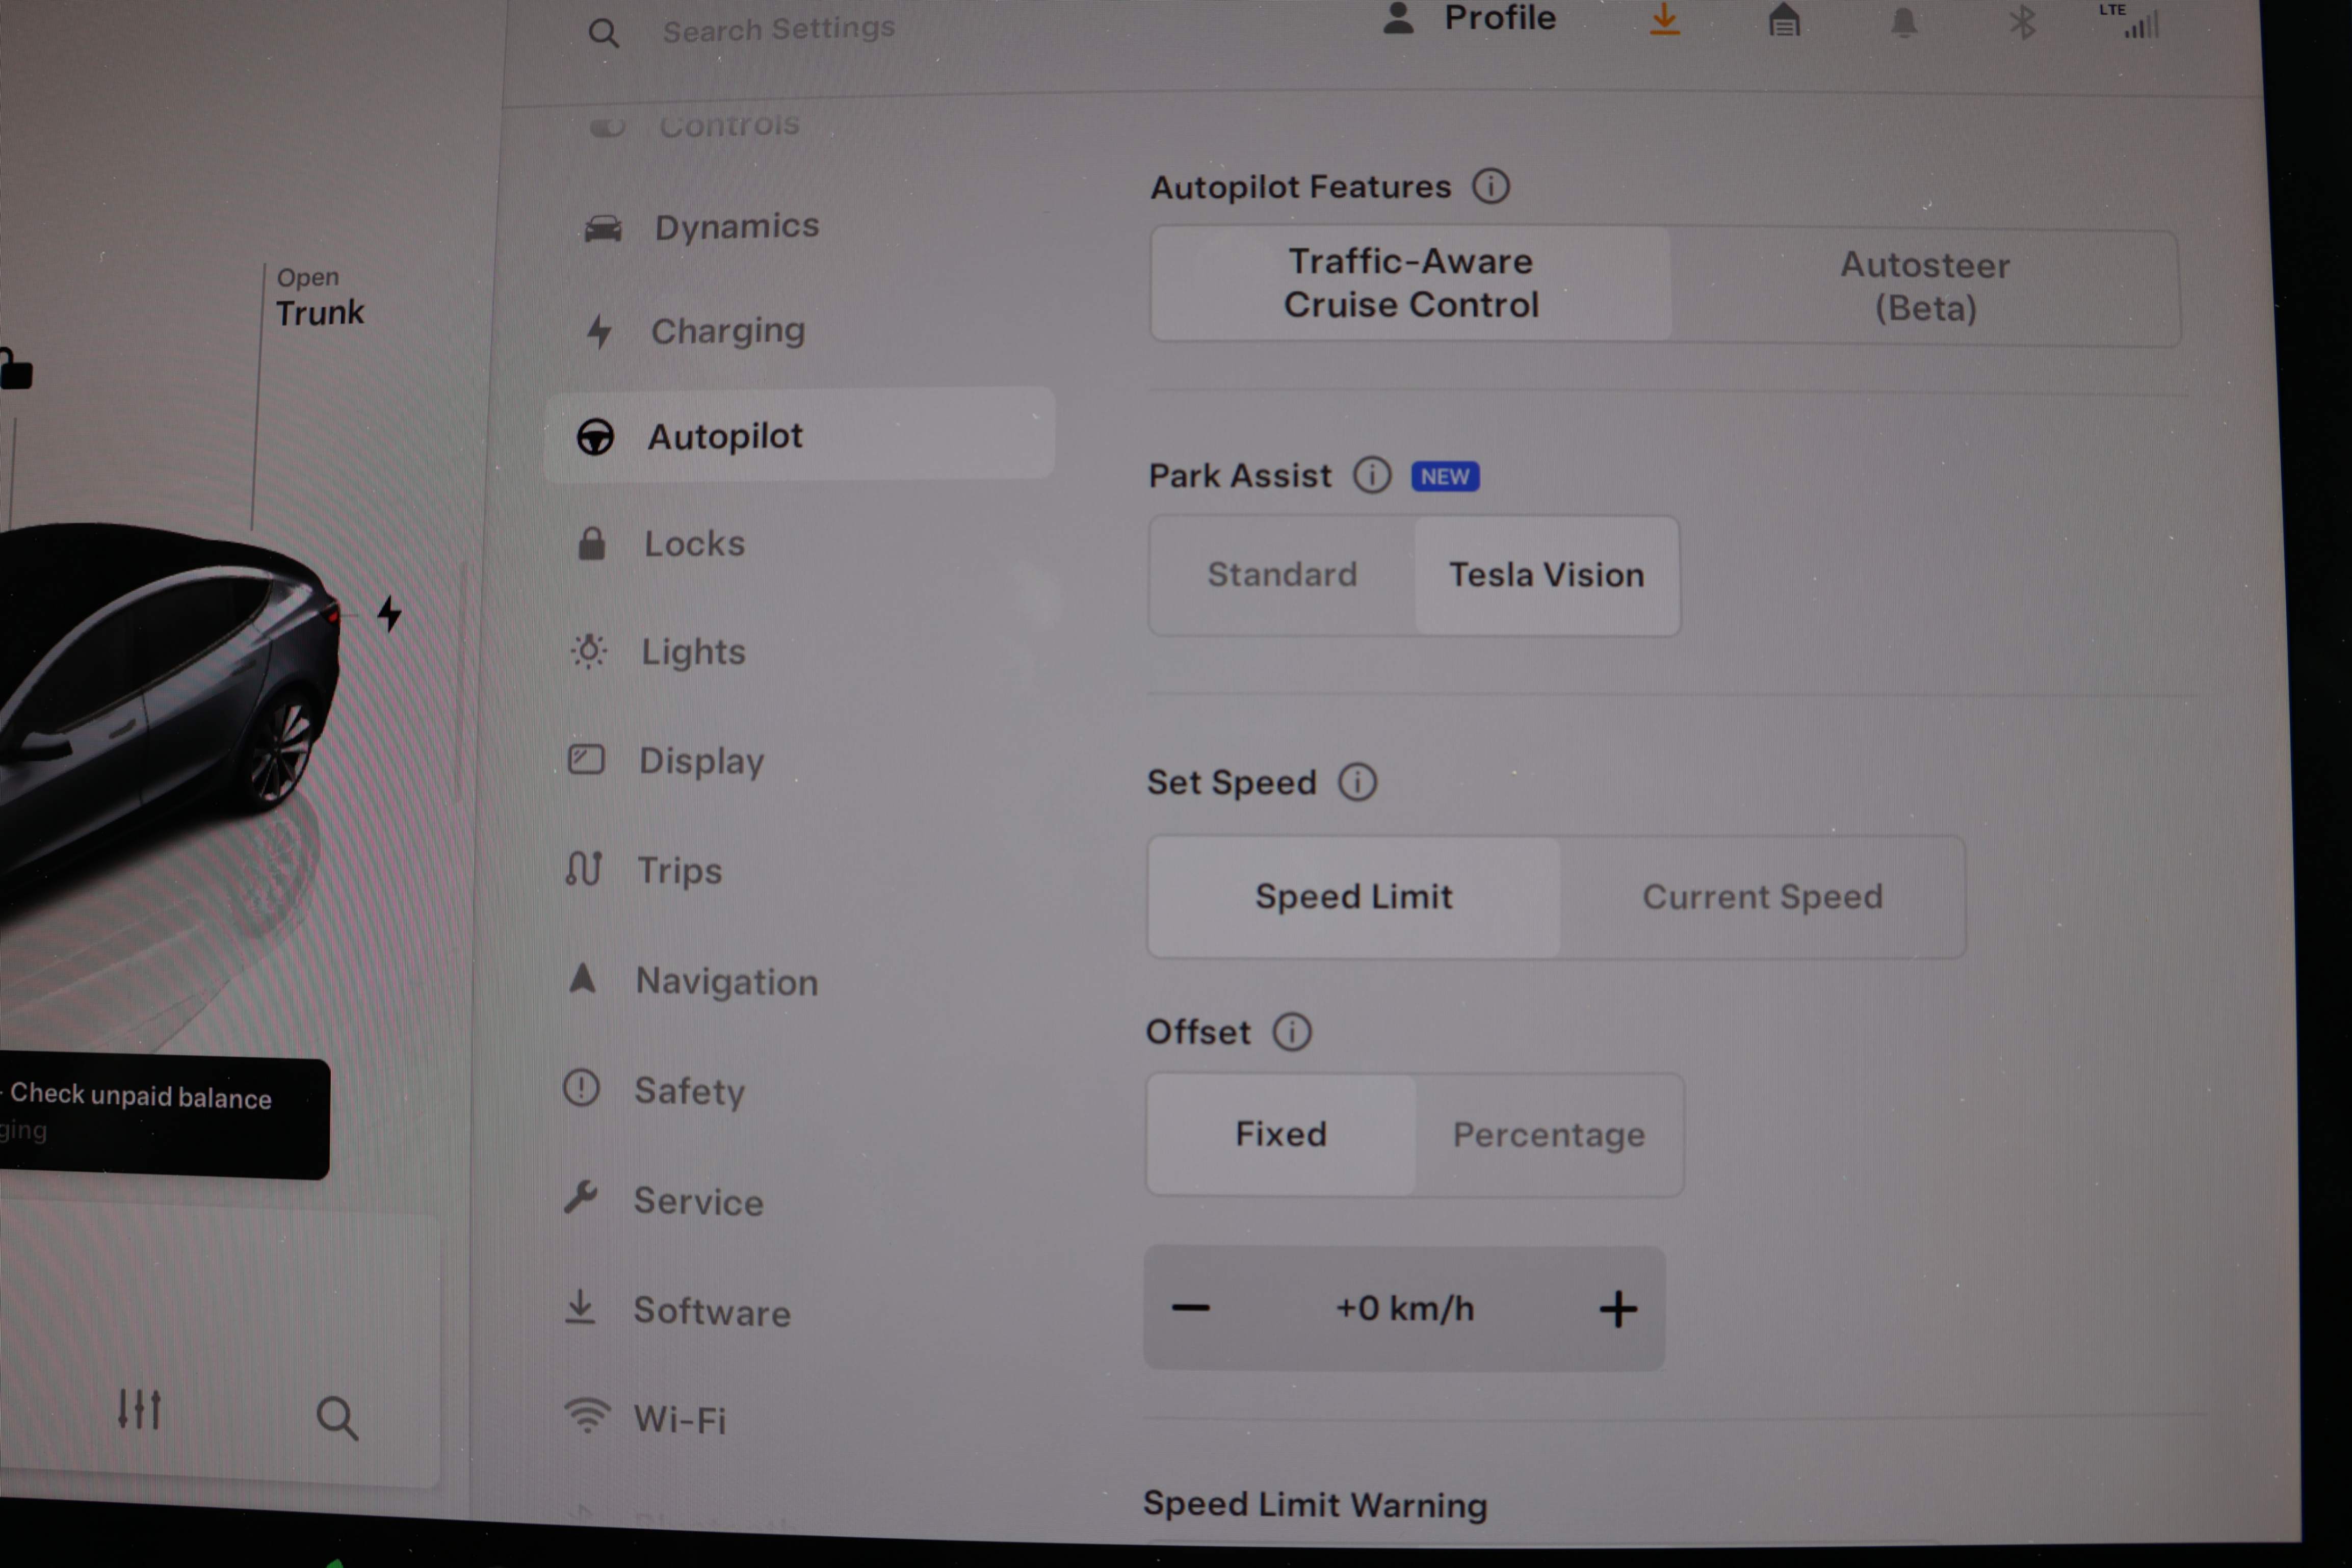
Task: Click the Software download arrow icon
Action: point(580,1306)
